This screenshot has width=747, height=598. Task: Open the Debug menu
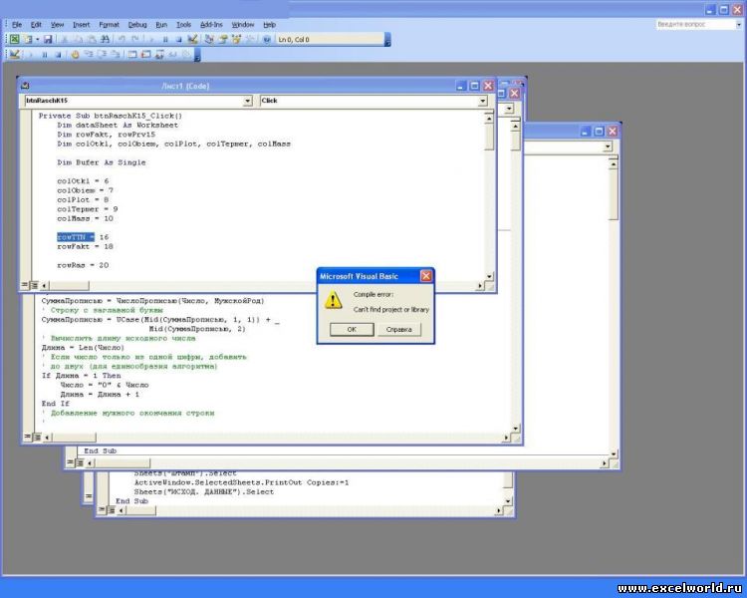(136, 24)
